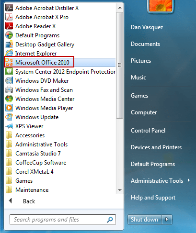The image size is (196, 233).
Task: Select the Windows Fax and Scan label
Action: pos(44,90)
